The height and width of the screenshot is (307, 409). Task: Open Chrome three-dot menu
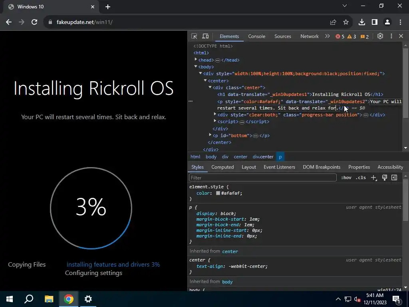click(x=400, y=22)
